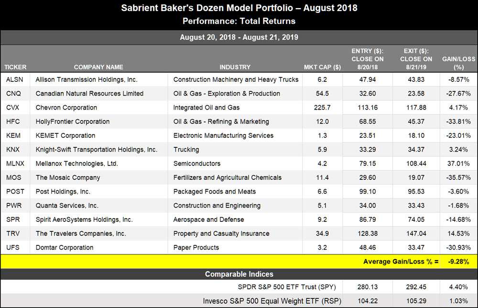Click Allison Transmission Holdings, Inc. company name
This screenshot has height=308, width=478.
pos(87,79)
